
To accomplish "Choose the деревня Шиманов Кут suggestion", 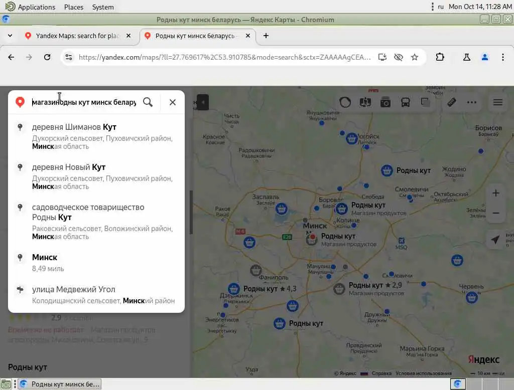I will [x=96, y=136].
